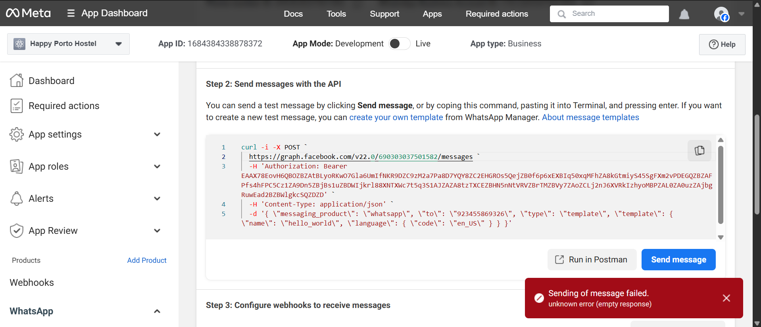This screenshot has height=327, width=761.
Task: Click the Happy Porto Hostel app icon
Action: click(x=19, y=44)
